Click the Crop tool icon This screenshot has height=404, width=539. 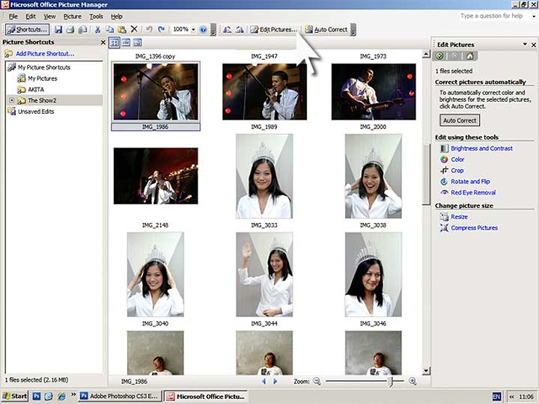point(444,171)
